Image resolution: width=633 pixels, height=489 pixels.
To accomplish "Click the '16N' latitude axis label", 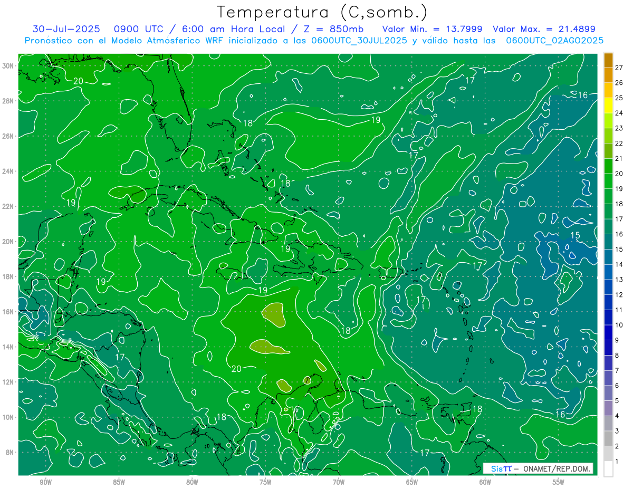I will [8, 312].
